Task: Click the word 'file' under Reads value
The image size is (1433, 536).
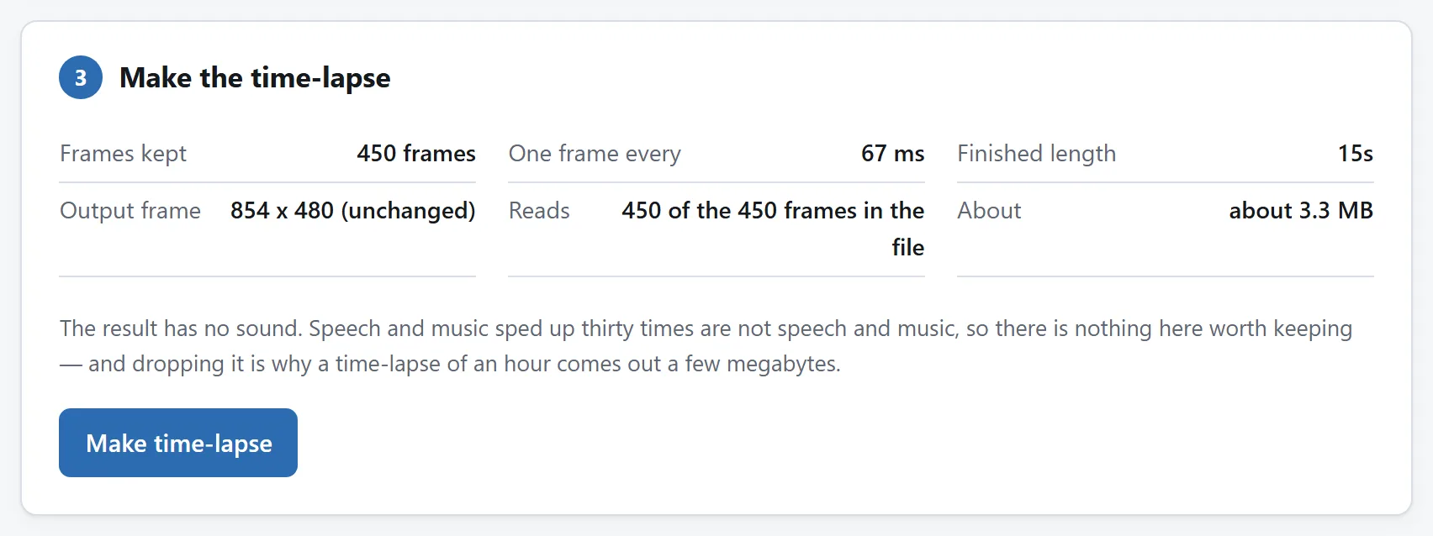Action: tap(908, 248)
